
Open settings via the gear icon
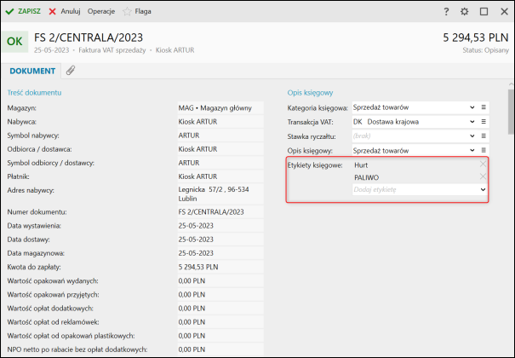(x=465, y=12)
